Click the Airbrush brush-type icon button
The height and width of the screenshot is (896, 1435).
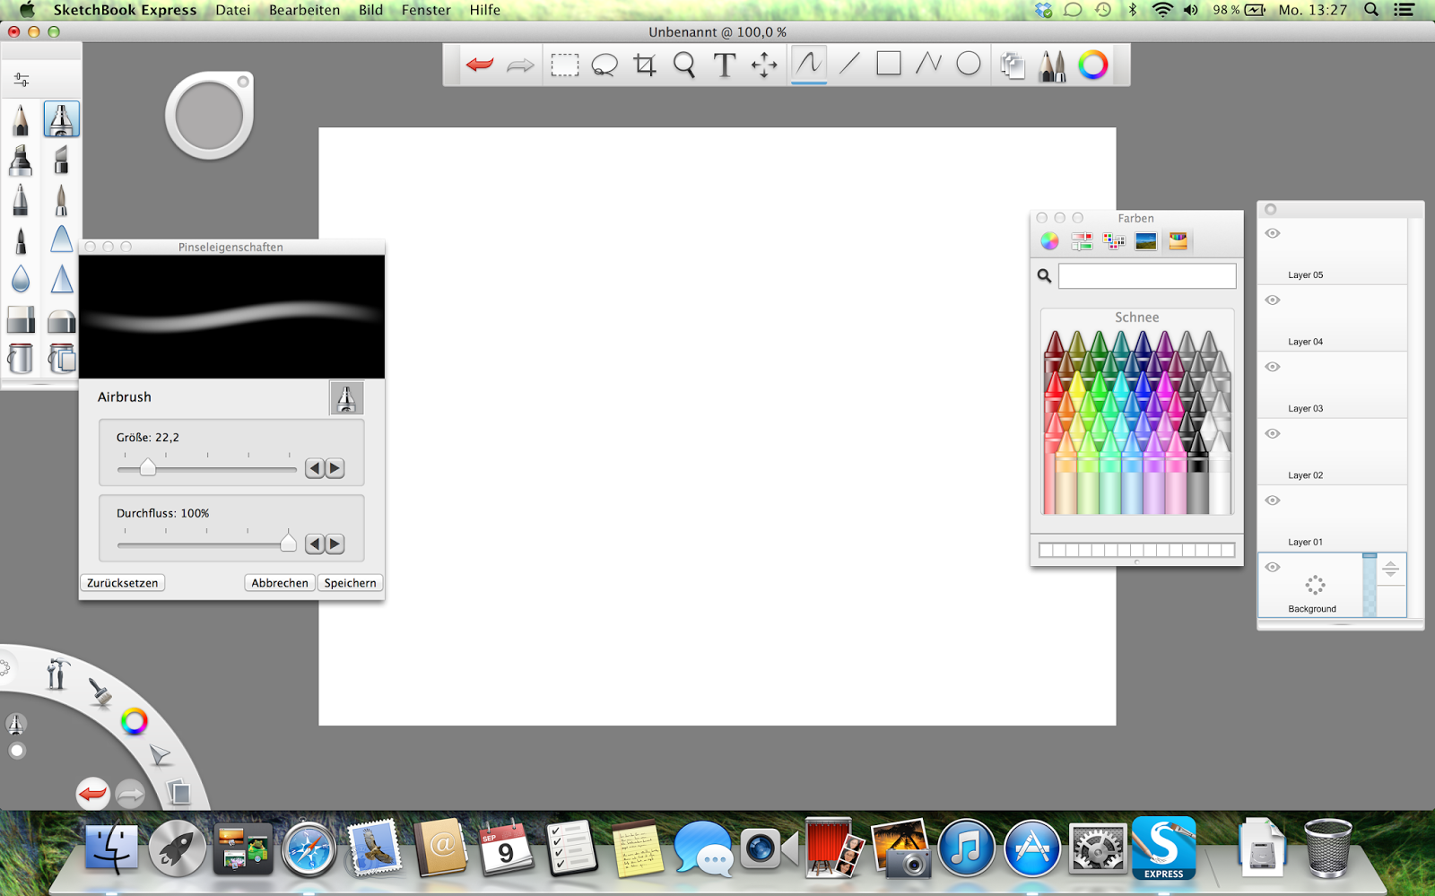click(346, 397)
